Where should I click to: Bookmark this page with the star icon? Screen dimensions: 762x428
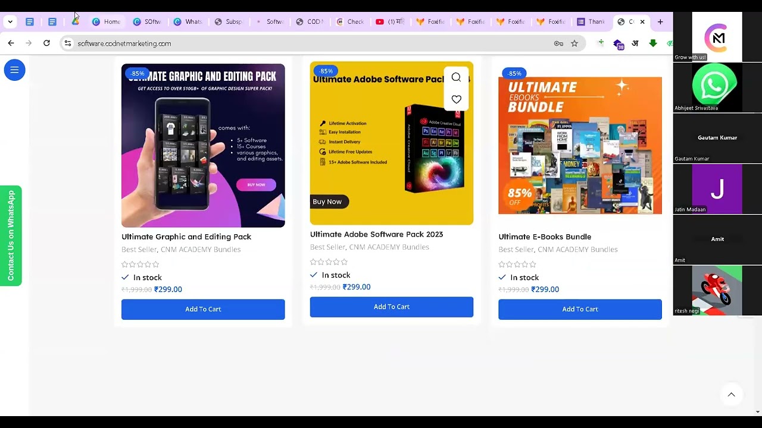(x=574, y=43)
